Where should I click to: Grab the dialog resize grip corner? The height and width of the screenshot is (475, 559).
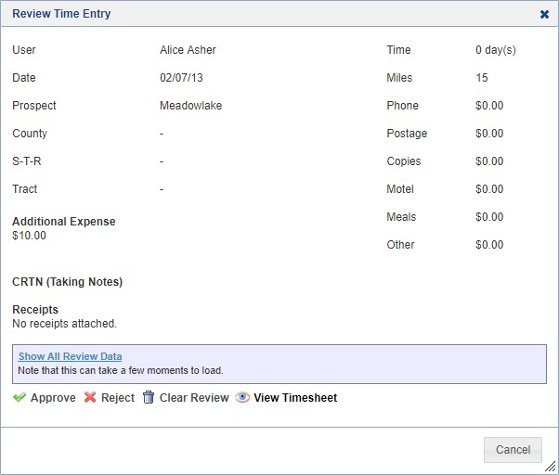click(551, 467)
